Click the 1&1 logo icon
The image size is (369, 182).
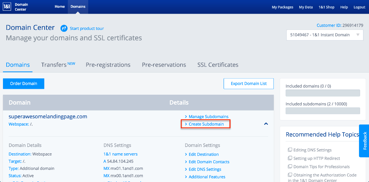point(7,7)
